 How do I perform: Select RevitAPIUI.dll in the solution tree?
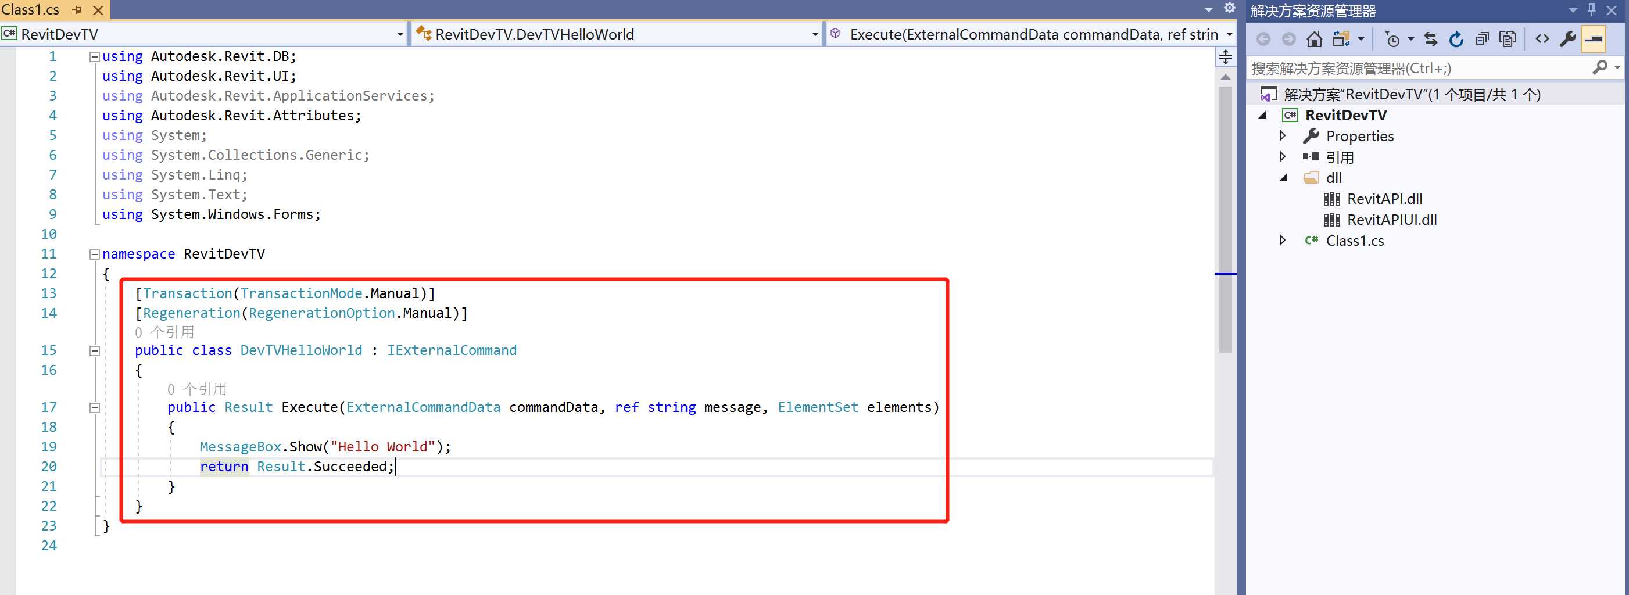[1391, 220]
